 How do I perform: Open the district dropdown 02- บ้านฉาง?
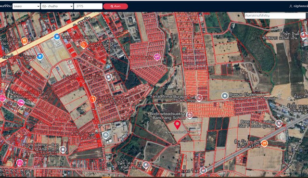coord(57,6)
